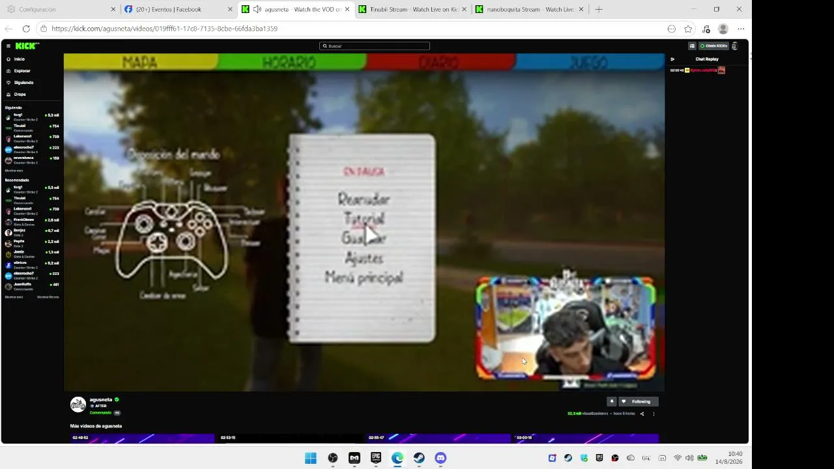834x469 pixels.
Task: Toggle the Following button for agusneta
Action: [x=639, y=401]
